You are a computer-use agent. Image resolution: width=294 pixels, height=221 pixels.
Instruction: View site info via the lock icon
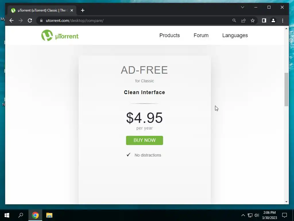click(41, 20)
